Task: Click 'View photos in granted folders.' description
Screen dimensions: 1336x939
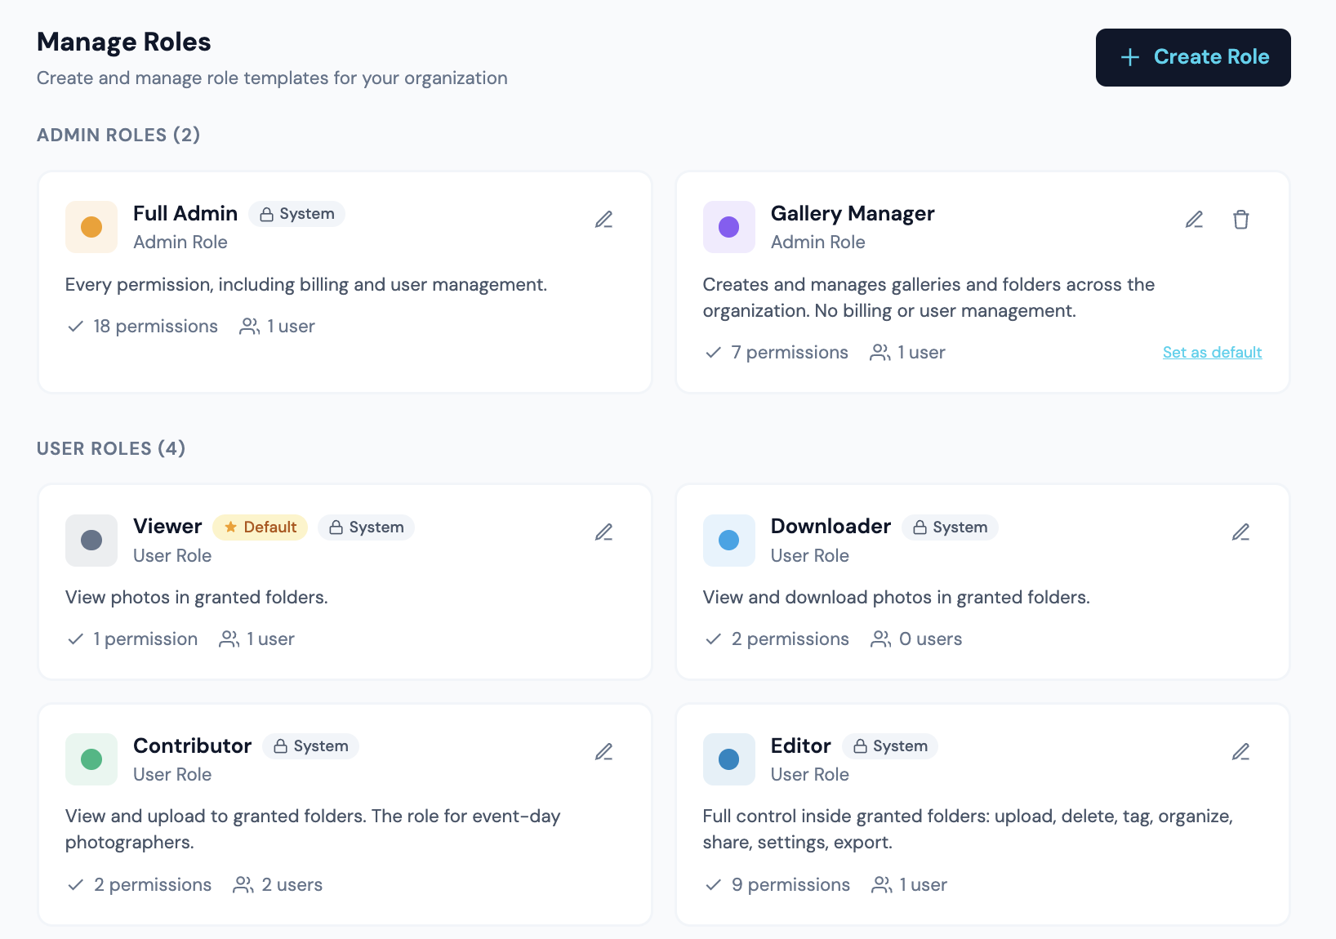Action: point(197,598)
